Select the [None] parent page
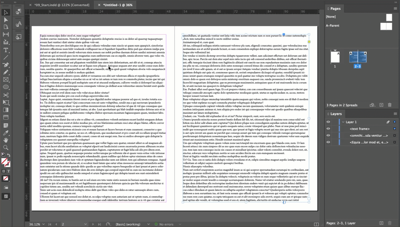The height and width of the screenshot is (227, 400). 359,17
